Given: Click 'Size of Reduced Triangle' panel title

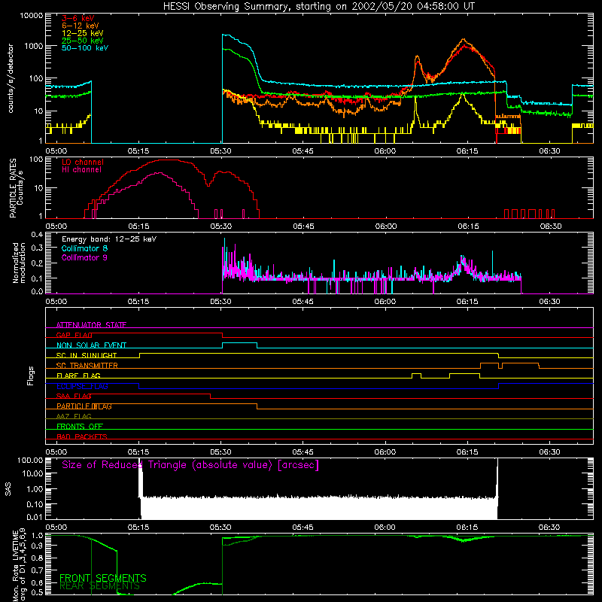Looking at the screenshot, I should (190, 465).
